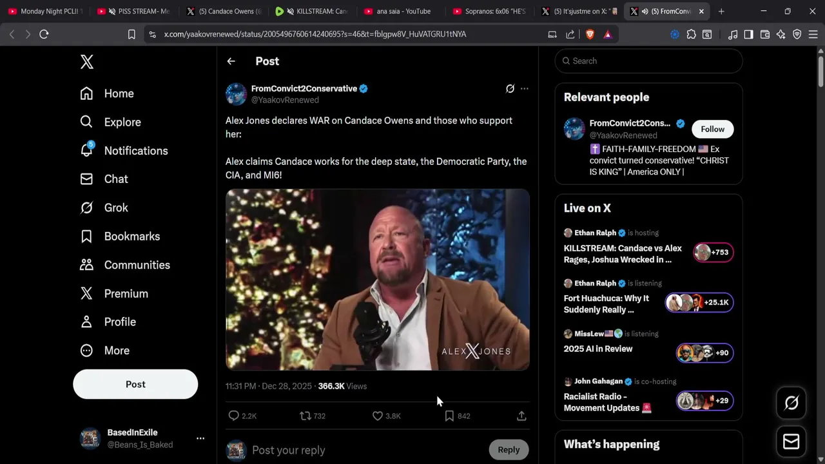This screenshot has width=825, height=464.
Task: Click the Search box at top right
Action: [648, 61]
